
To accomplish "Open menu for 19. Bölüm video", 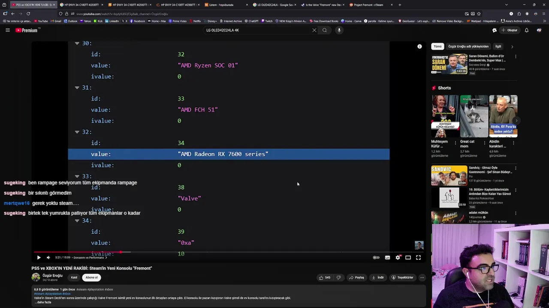I will (516, 190).
